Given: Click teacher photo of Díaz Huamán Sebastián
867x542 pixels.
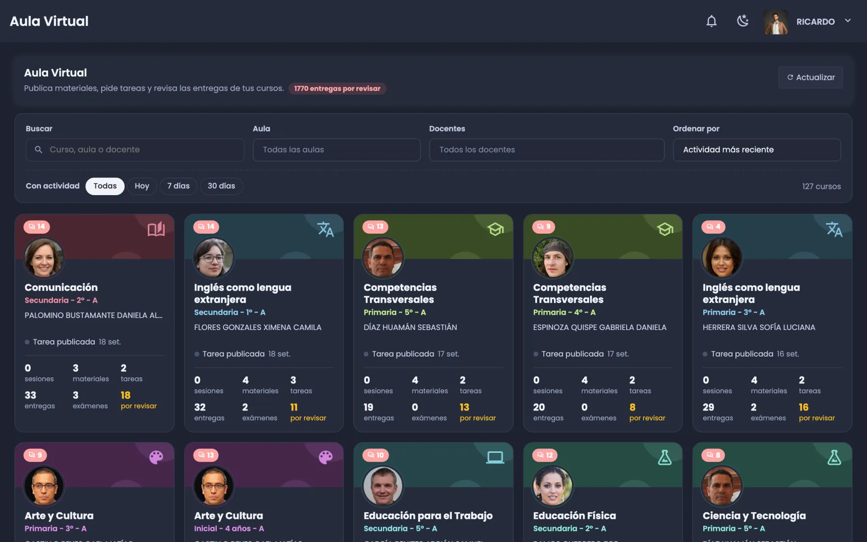Looking at the screenshot, I should [383, 258].
